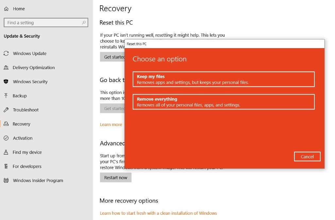The image size is (335, 220).
Task: Click the Activation checkmark icon
Action: point(6,138)
